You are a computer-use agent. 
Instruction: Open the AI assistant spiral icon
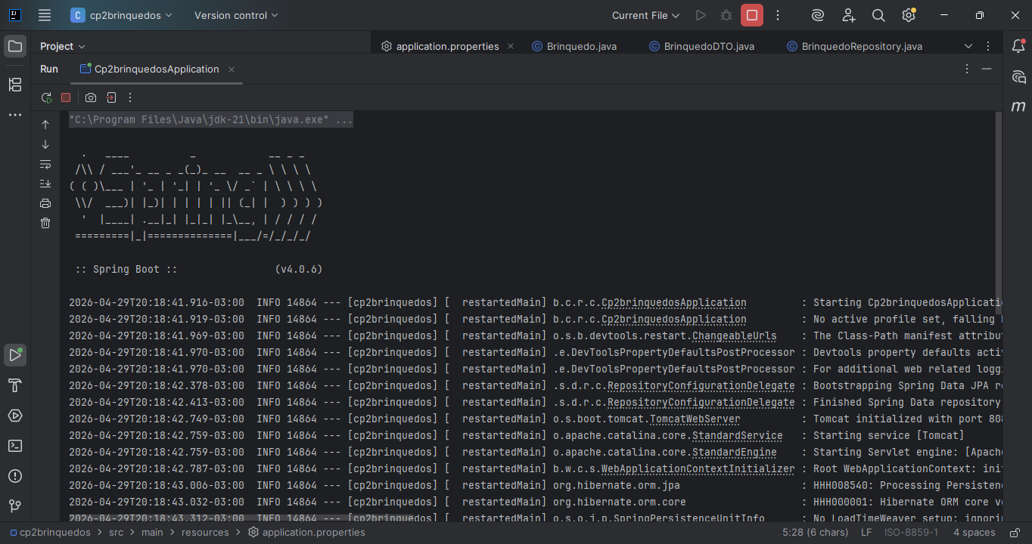click(x=818, y=15)
